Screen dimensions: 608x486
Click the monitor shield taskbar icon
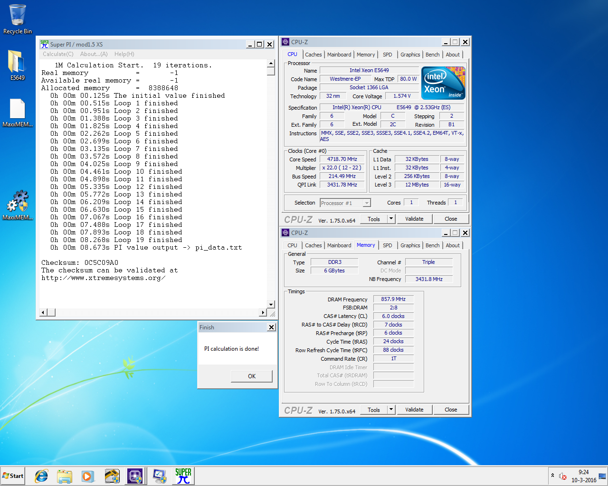pyautogui.click(x=159, y=476)
